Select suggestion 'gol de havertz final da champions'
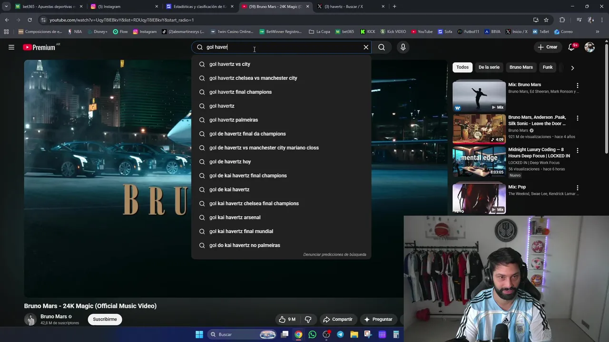This screenshot has height=342, width=609. 281,133
